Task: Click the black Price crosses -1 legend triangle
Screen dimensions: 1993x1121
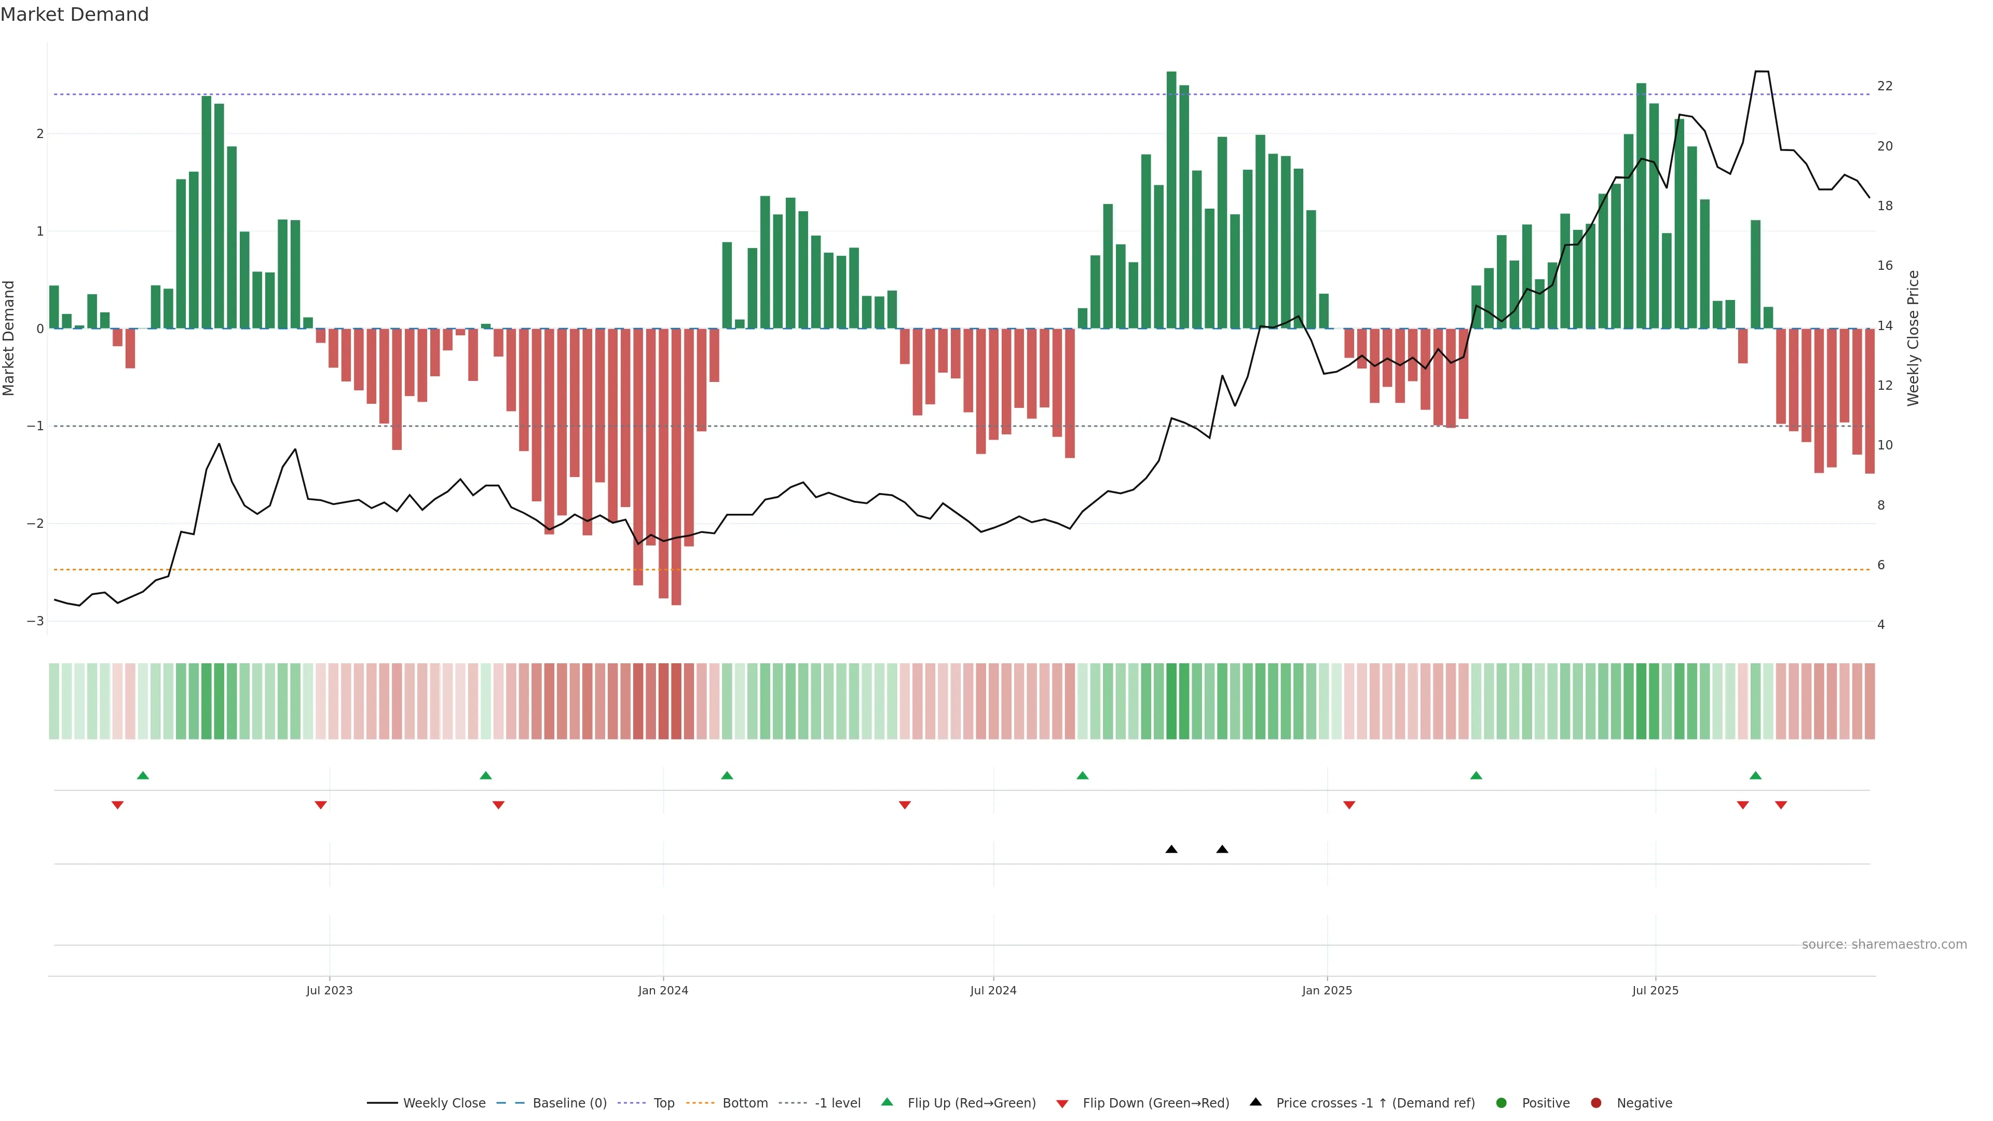Action: (x=1255, y=1102)
